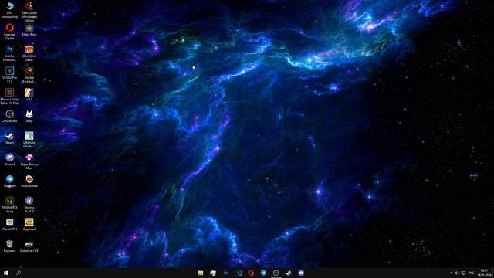The image size is (494, 278).
Task: Open Steam from the taskbar
Action: [x=289, y=273]
